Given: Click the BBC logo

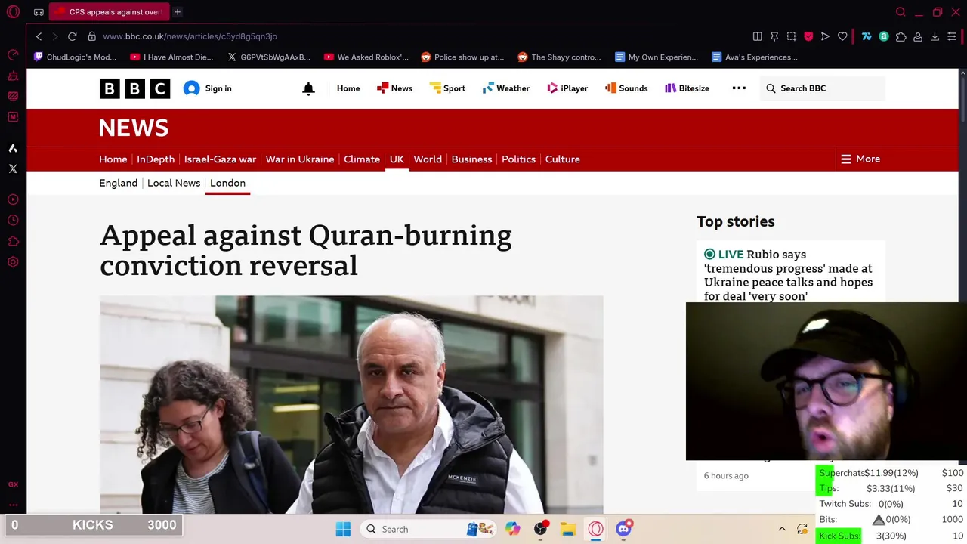Looking at the screenshot, I should 134,88.
